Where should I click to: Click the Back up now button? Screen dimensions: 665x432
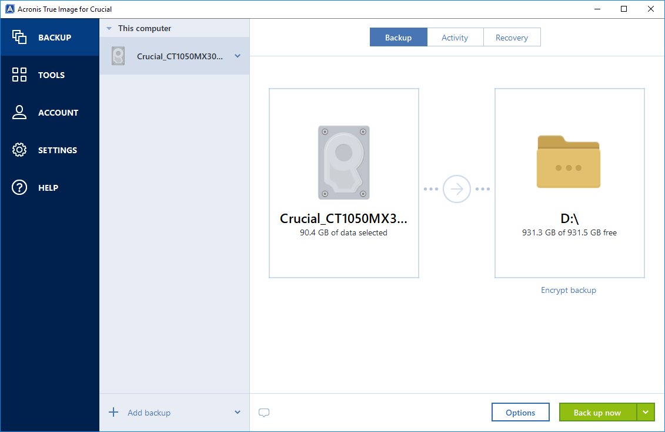coord(597,412)
